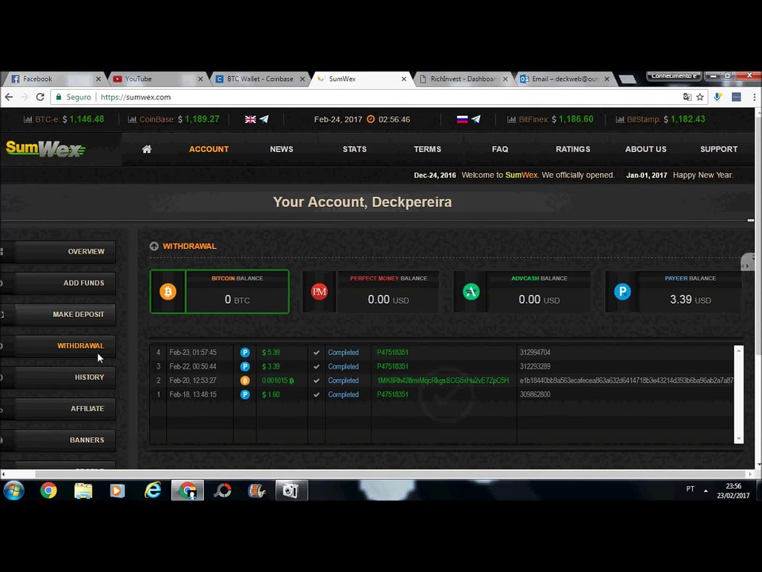This screenshot has width=762, height=572.
Task: Click the $ 5.39 amount
Action: tap(271, 352)
